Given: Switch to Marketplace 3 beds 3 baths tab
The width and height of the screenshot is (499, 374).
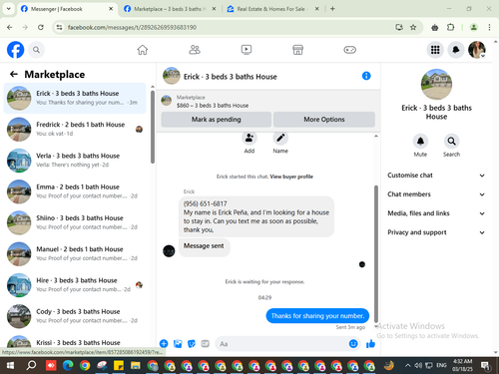Looking at the screenshot, I should pos(170,9).
